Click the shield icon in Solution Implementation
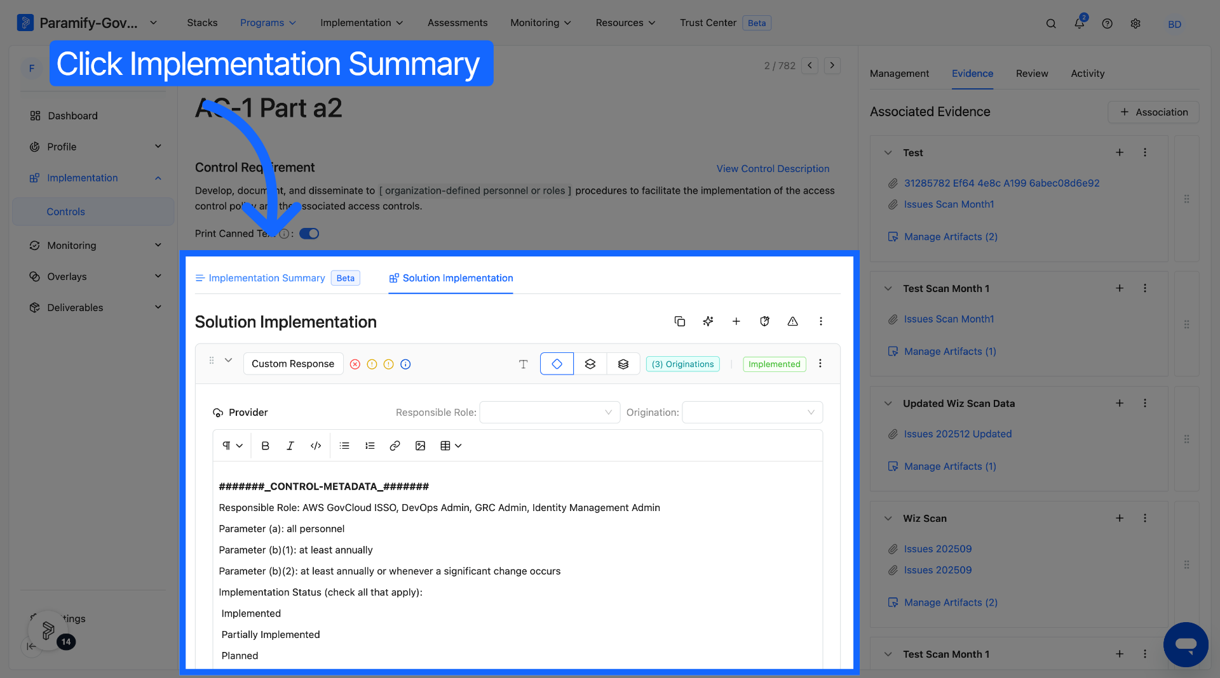The image size is (1220, 678). [764, 321]
